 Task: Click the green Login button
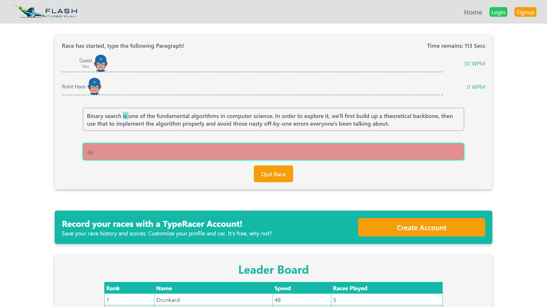click(x=498, y=12)
